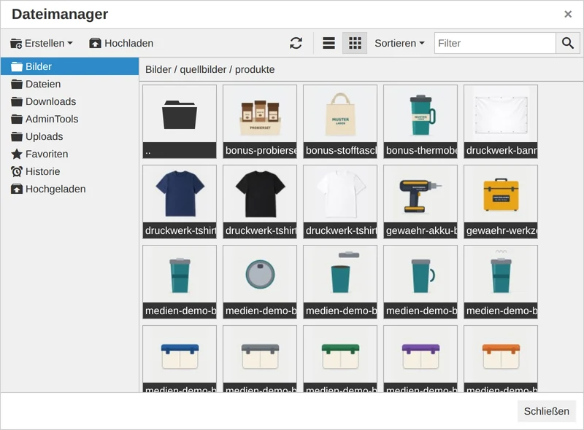Select the bonus-thermobecher thumbnail

[x=420, y=122]
